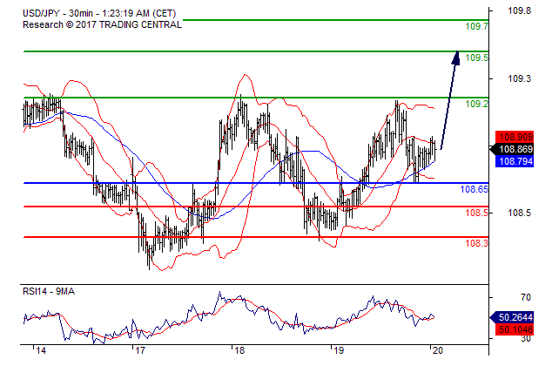Click date label 20 on time axis
This screenshot has height=366, width=552.
[x=438, y=351]
